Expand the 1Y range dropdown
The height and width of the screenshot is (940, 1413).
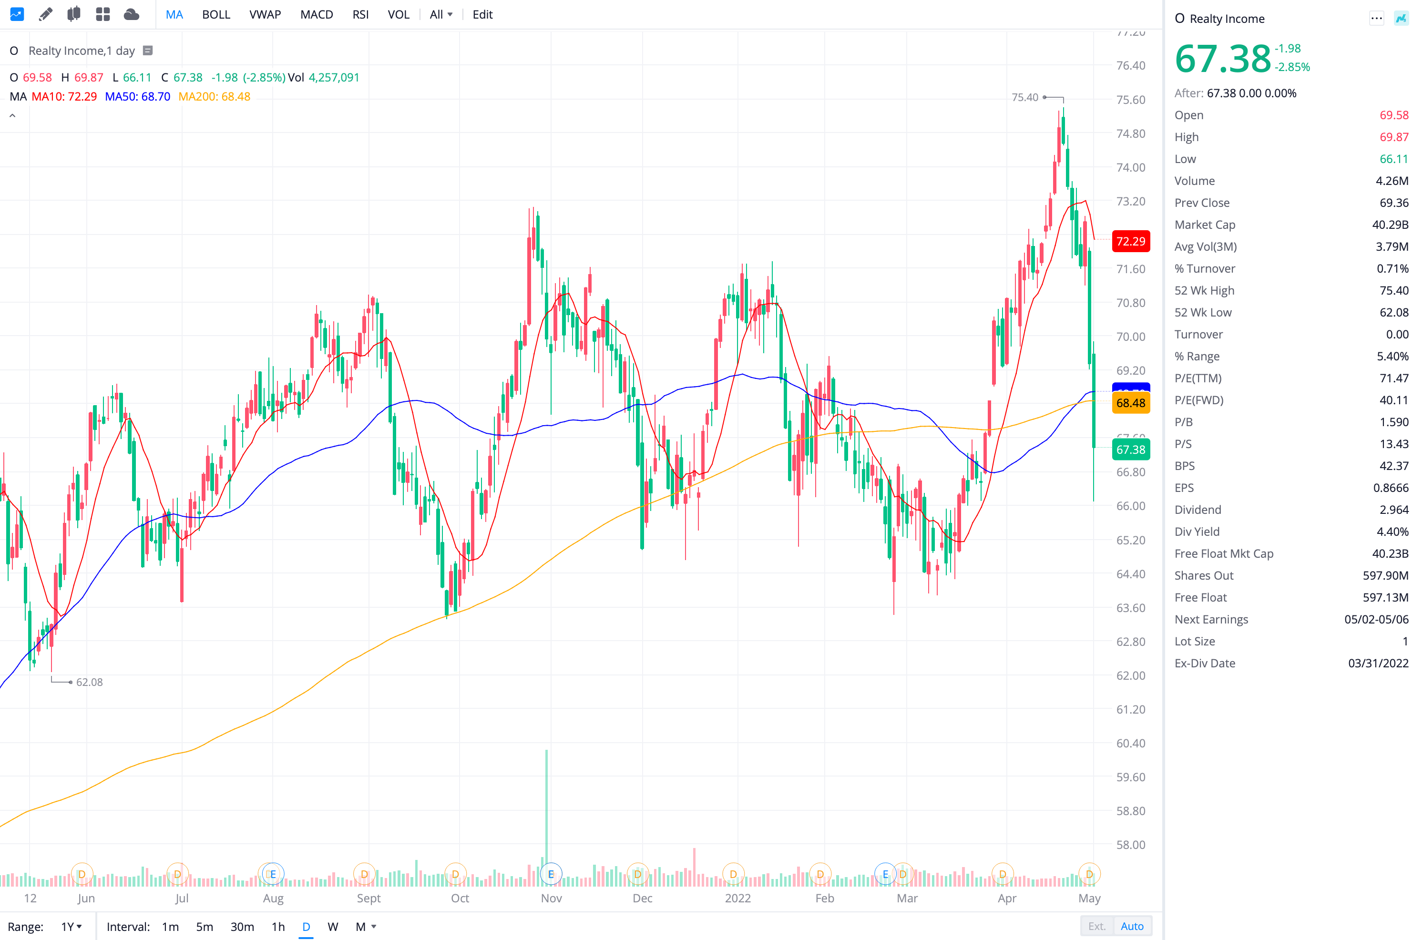[71, 926]
